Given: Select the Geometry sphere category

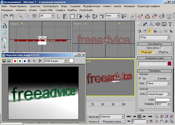Looking at the screenshot, I should pyautogui.click(x=139, y=31).
